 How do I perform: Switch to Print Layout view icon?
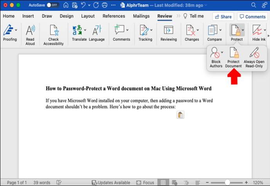click(x=163, y=182)
